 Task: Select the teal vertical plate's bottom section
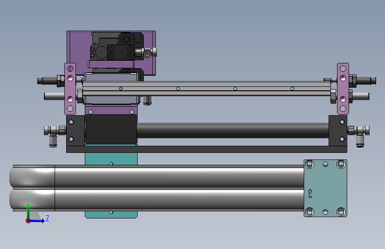pyautogui.click(x=111, y=214)
